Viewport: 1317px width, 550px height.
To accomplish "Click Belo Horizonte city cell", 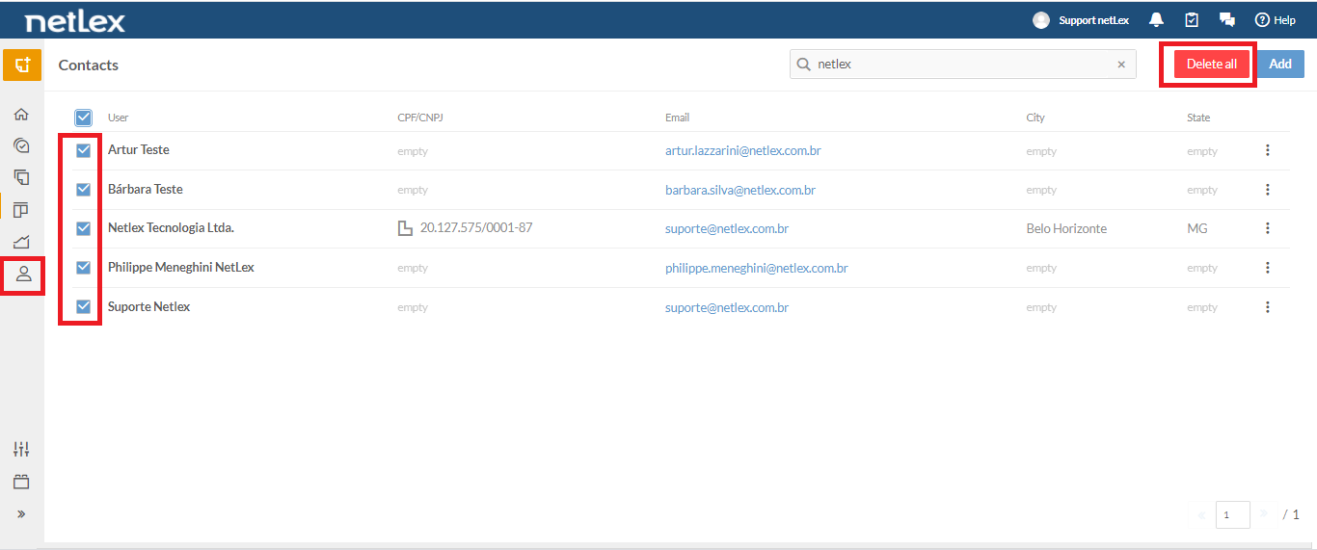I will [x=1066, y=229].
